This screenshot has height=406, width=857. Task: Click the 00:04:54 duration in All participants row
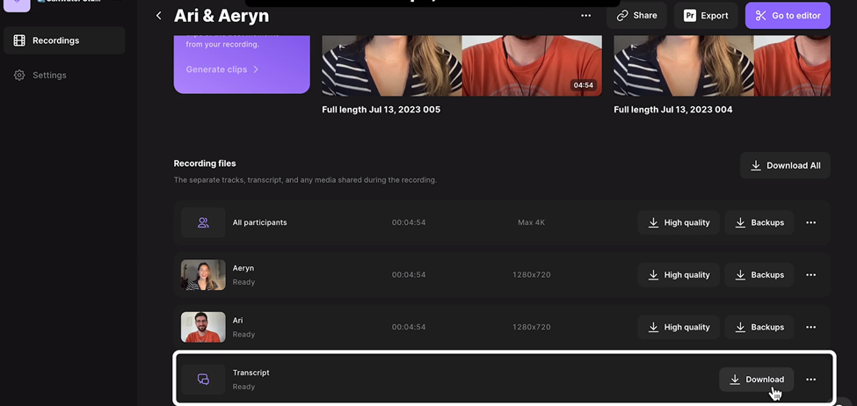click(x=408, y=222)
